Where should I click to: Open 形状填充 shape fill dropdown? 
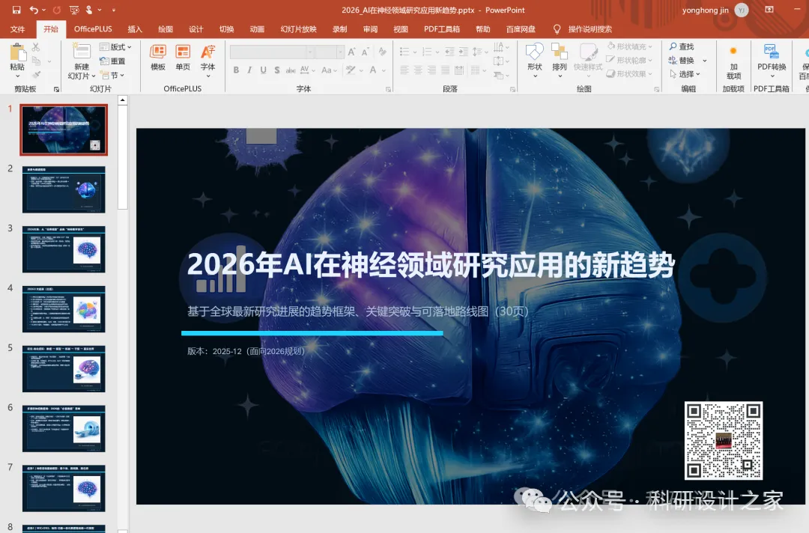click(x=630, y=46)
